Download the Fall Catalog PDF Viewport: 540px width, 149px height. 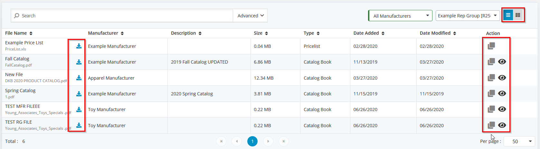79,62
